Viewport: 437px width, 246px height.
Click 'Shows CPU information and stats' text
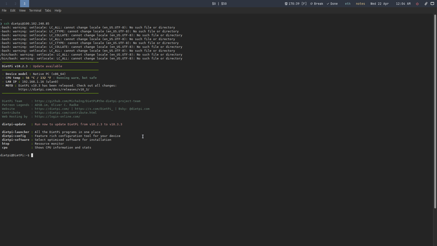[x=63, y=148]
